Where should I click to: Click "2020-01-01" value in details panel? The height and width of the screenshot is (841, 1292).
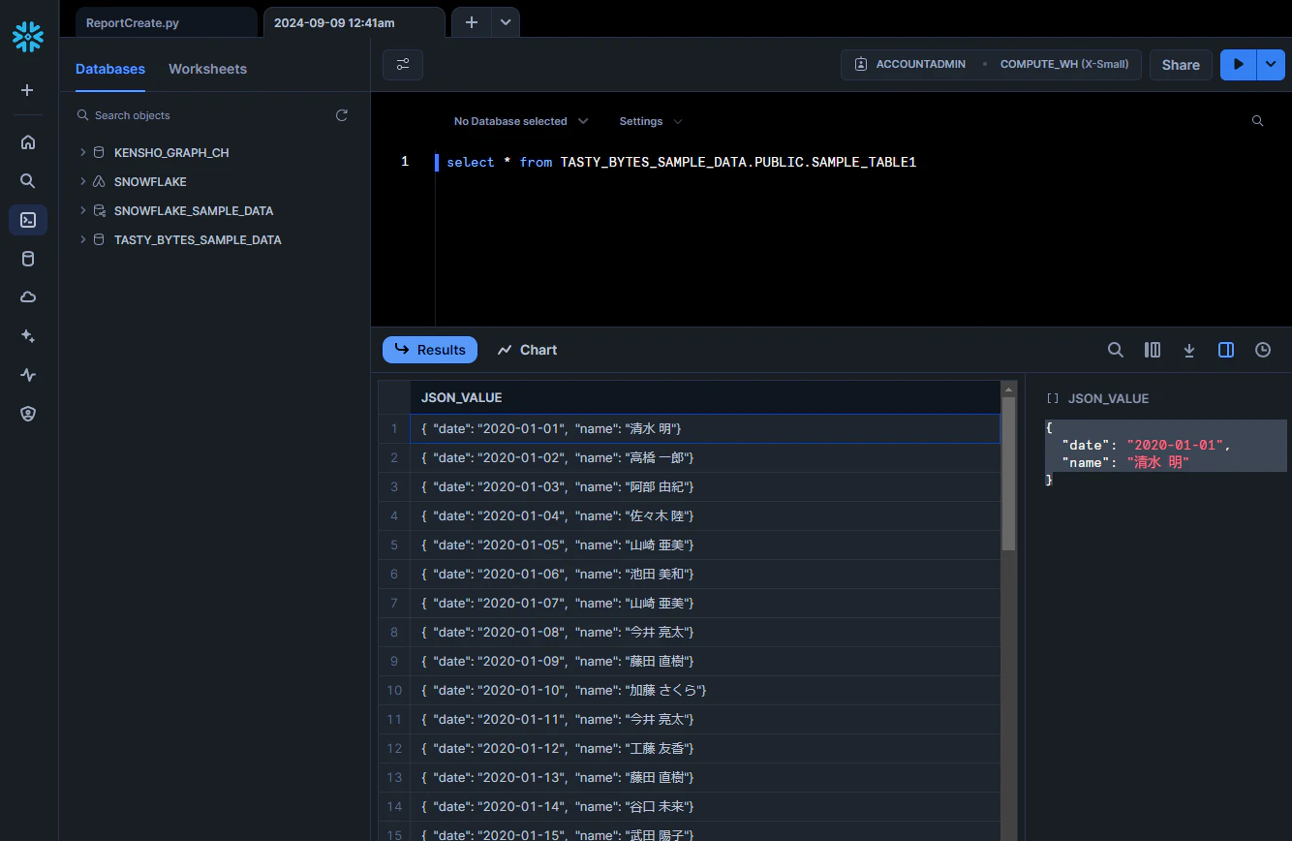1176,445
